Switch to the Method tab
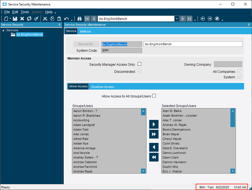252x190 pixels. (85, 31)
